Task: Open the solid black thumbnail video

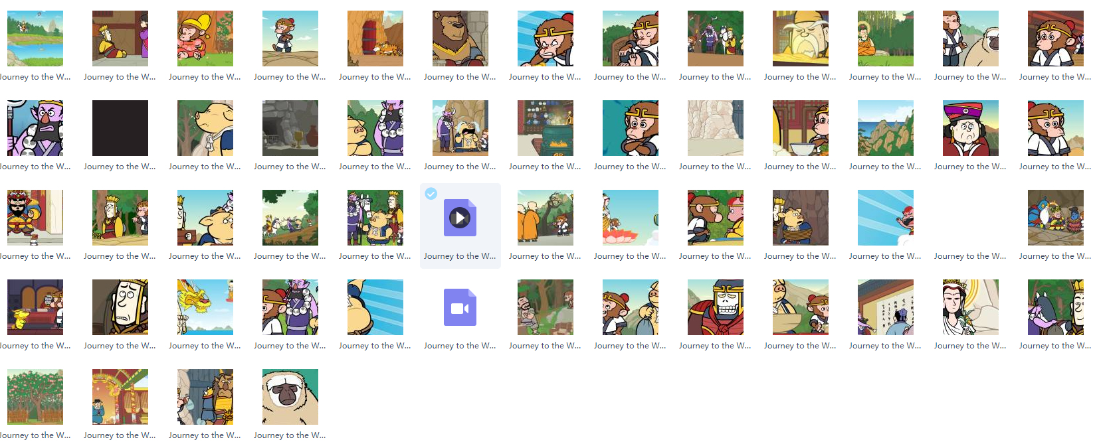Action: pos(120,128)
